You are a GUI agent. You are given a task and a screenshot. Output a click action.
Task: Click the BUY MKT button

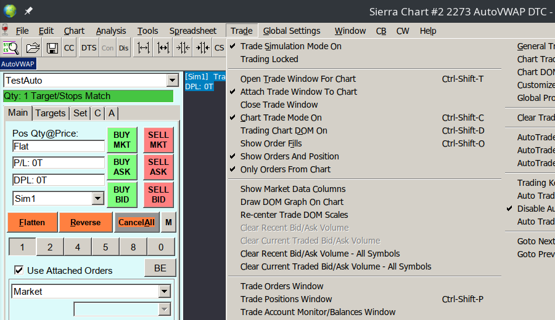(x=121, y=140)
